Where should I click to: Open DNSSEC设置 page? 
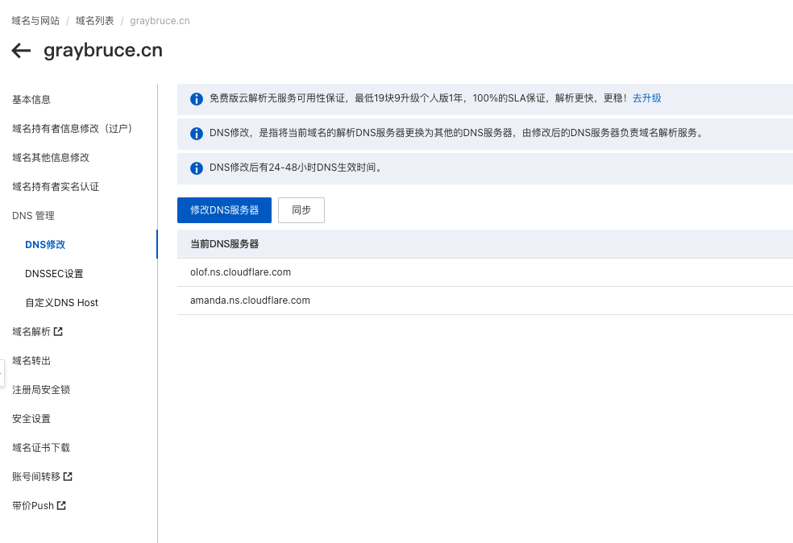(x=54, y=273)
